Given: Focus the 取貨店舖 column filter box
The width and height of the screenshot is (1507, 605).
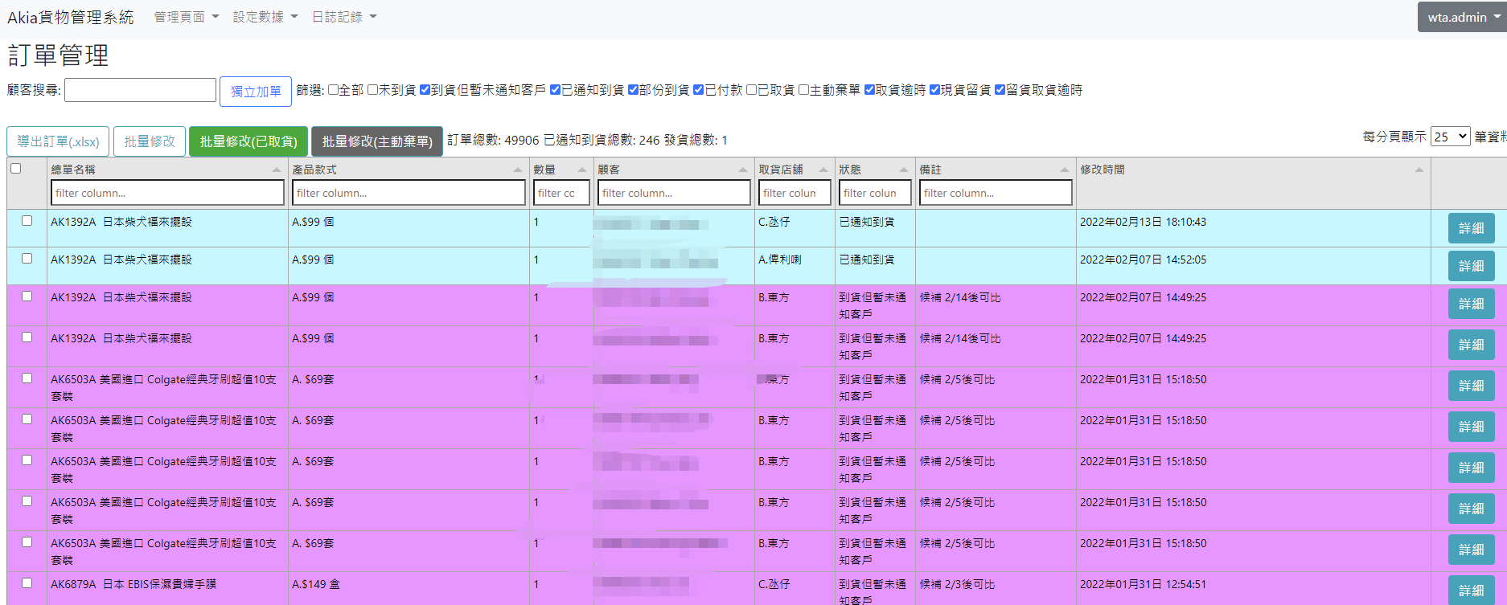Looking at the screenshot, I should pos(795,193).
